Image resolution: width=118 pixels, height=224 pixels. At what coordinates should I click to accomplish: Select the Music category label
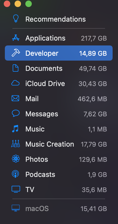[x=35, y=129]
